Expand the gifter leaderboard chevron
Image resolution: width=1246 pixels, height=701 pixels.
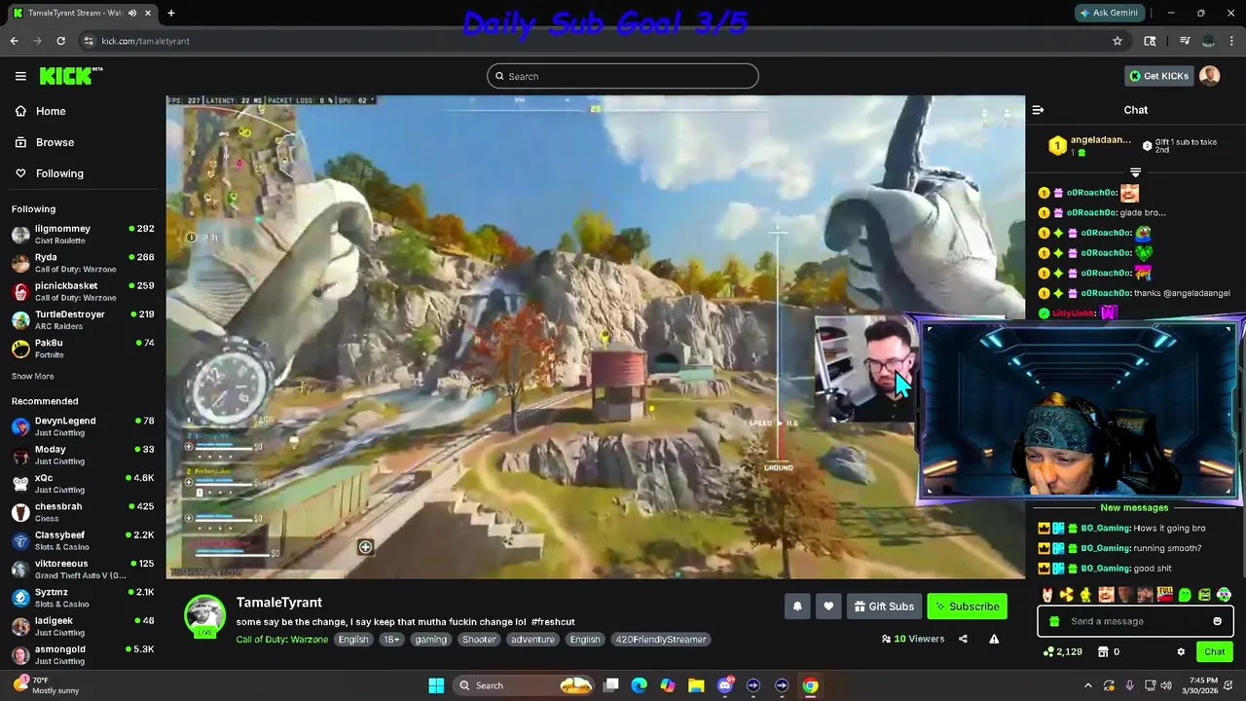click(x=1135, y=172)
